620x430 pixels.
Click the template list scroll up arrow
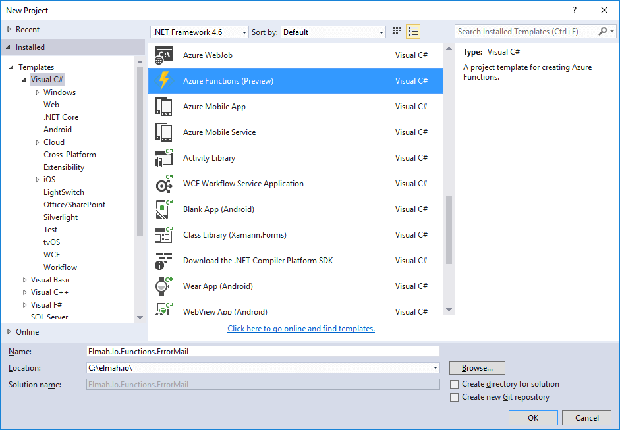coord(449,49)
